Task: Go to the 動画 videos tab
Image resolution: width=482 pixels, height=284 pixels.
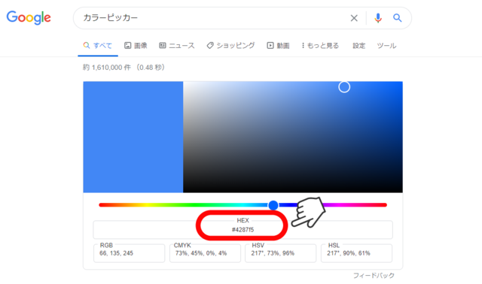Action: click(x=278, y=46)
